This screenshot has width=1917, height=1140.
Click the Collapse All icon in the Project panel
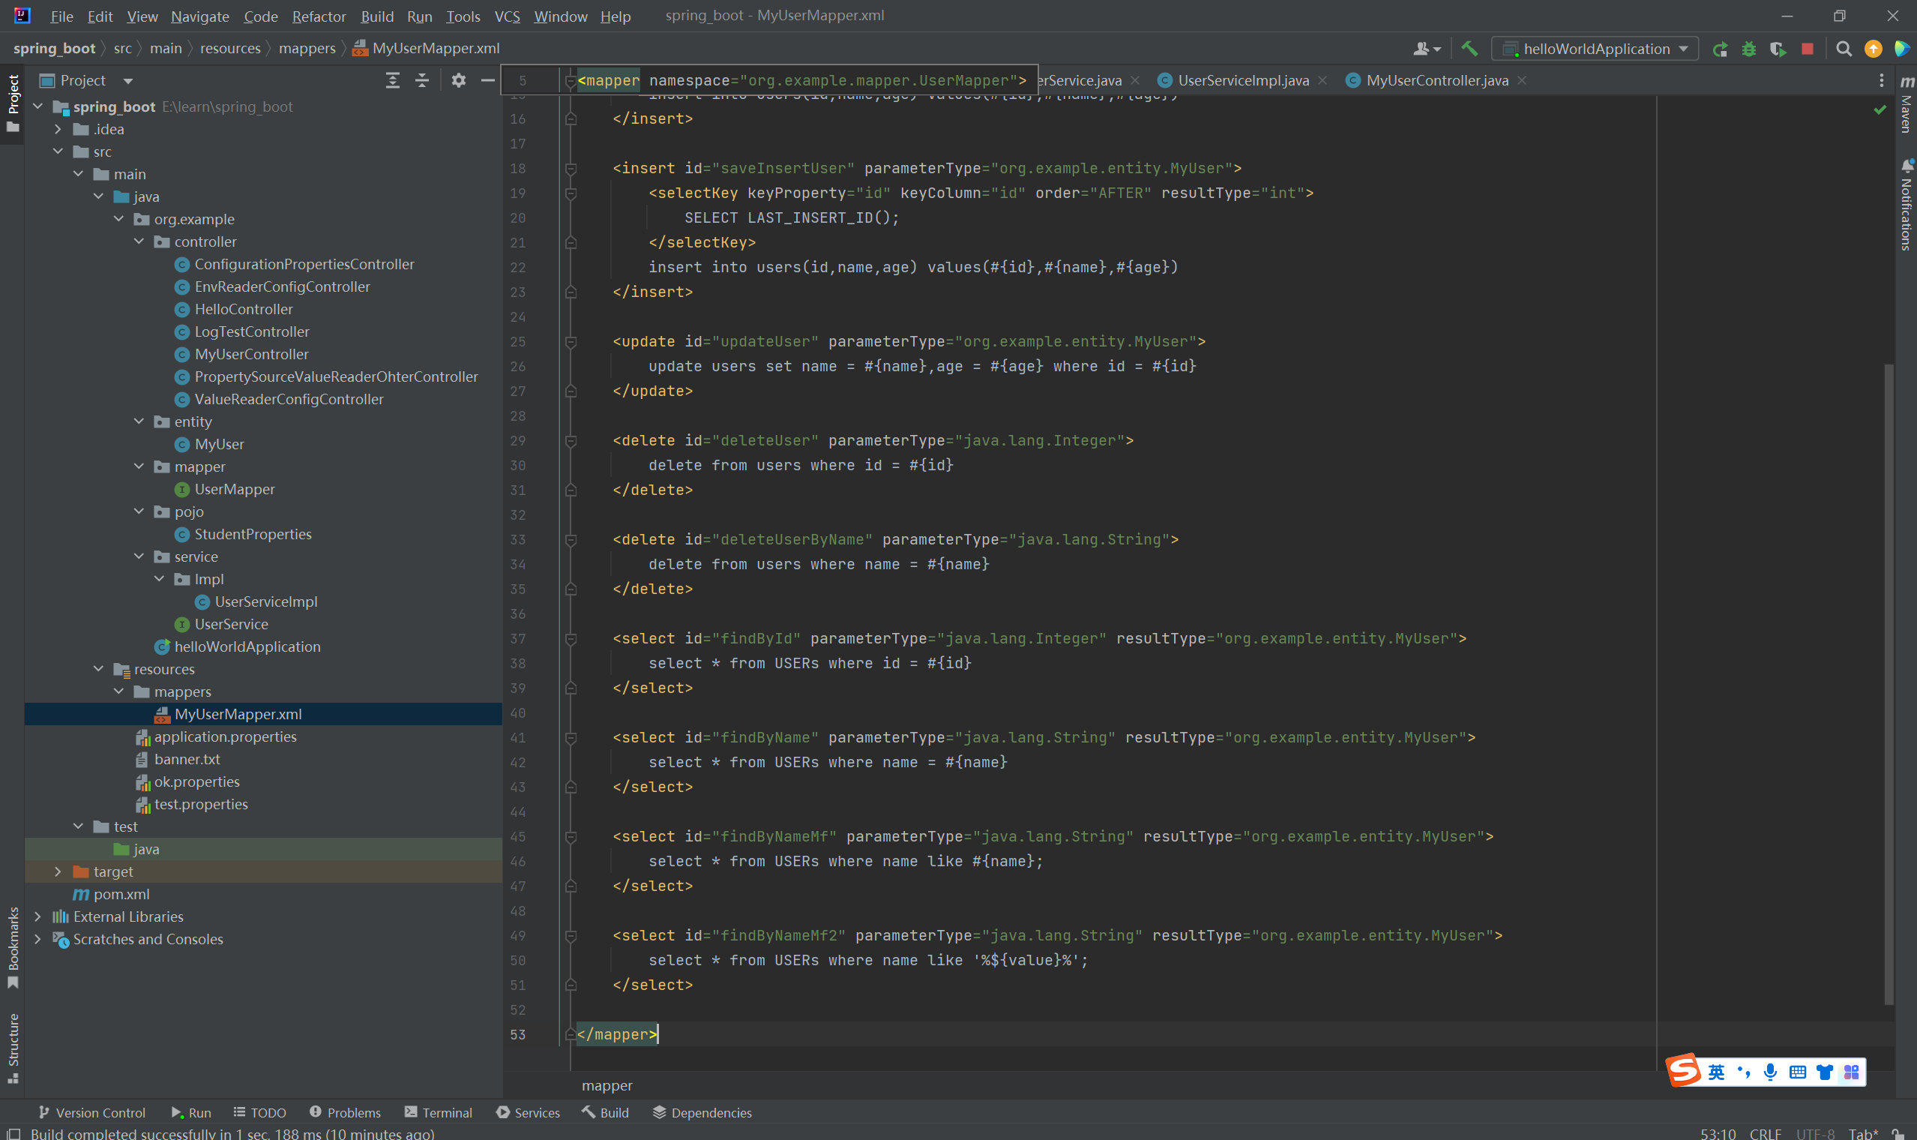[422, 81]
